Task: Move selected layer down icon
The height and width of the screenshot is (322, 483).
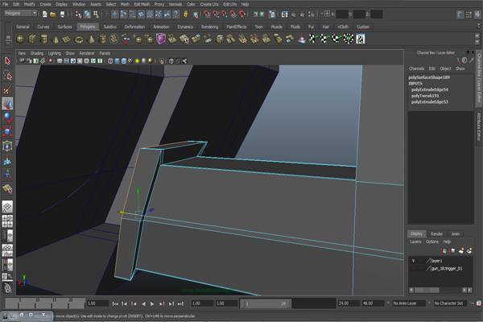Action: 452,251
